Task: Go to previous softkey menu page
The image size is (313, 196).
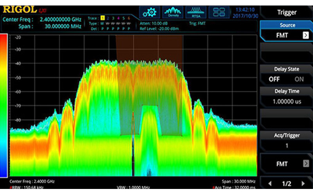Action: pos(270,183)
